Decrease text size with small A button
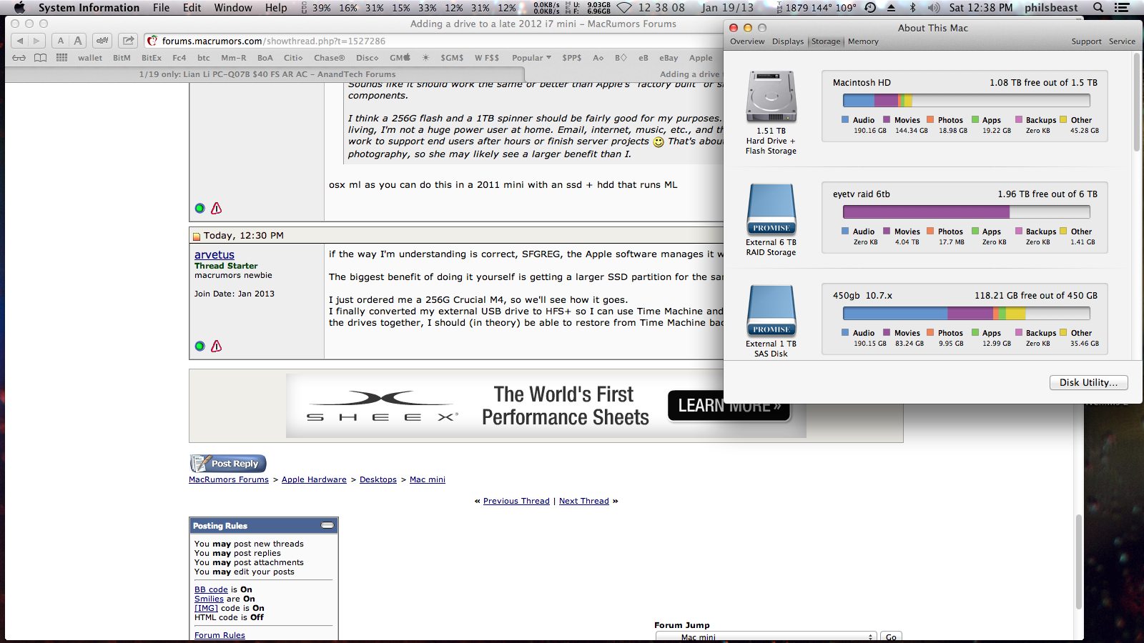 pos(61,41)
